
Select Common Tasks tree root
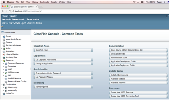(9, 32)
